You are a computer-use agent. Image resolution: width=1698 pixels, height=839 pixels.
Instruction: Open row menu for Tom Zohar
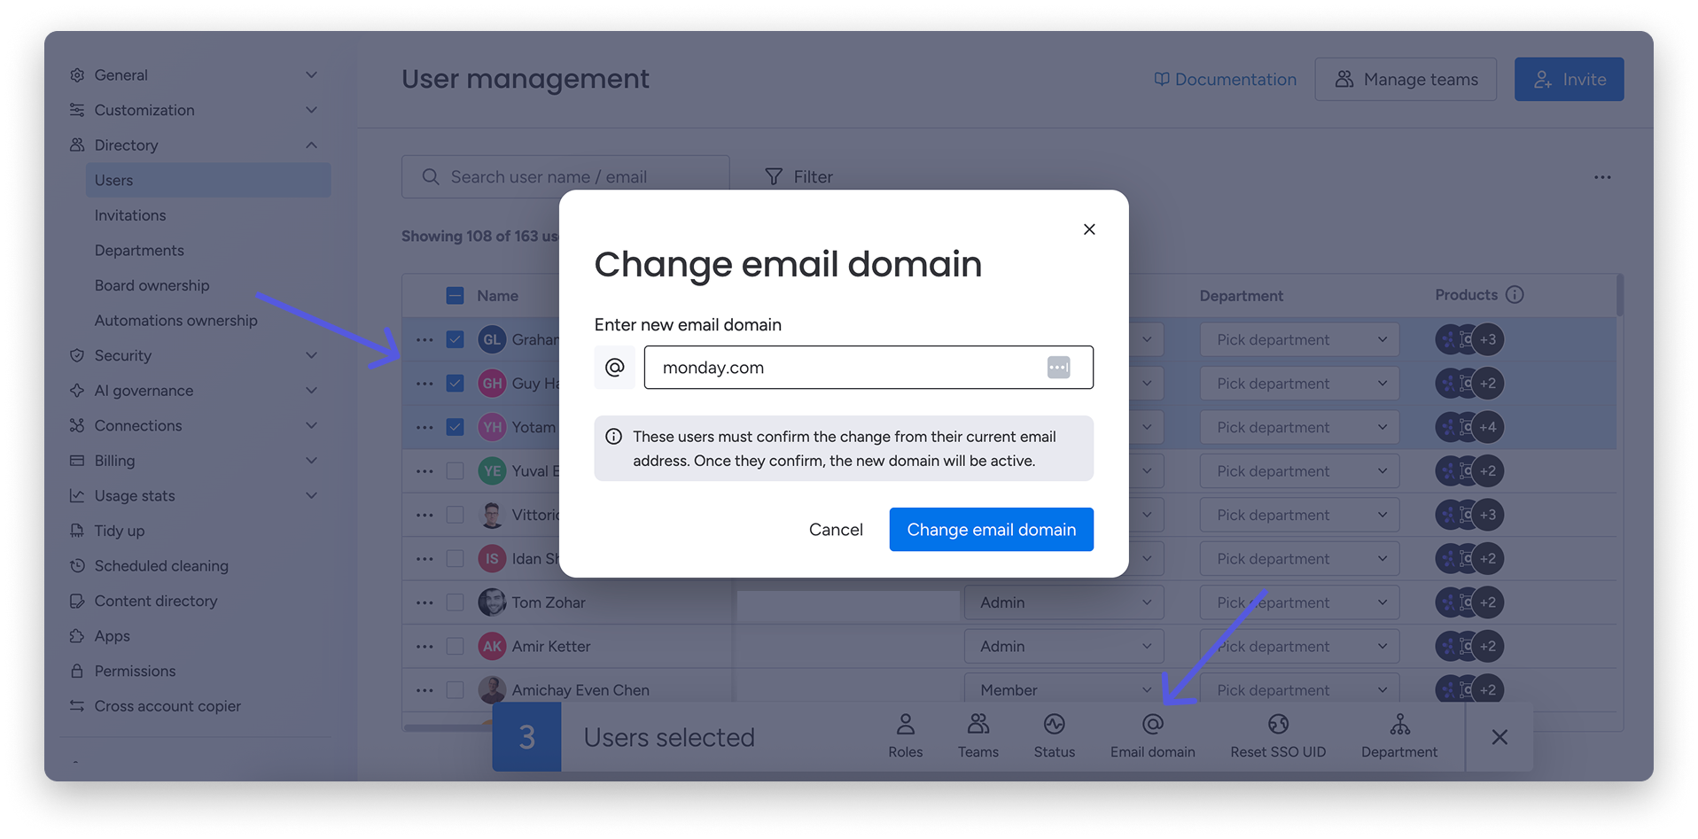coord(424,602)
